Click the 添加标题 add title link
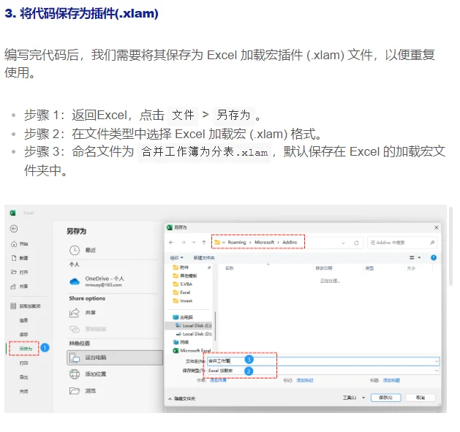Screen dimensions: 460x432 (391, 380)
